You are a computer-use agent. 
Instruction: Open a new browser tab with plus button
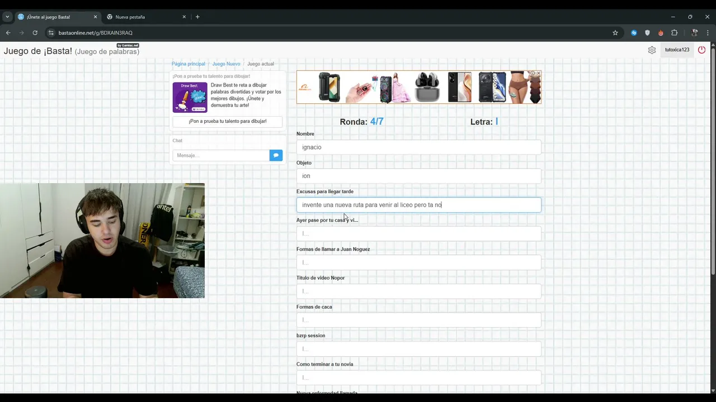tap(197, 17)
